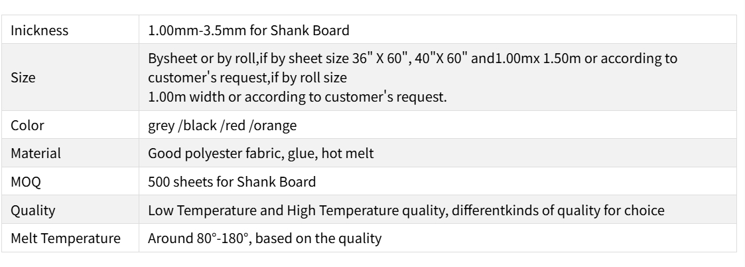The width and height of the screenshot is (745, 267).
Task: Click the word 'black' in Color row
Action: [195, 124]
